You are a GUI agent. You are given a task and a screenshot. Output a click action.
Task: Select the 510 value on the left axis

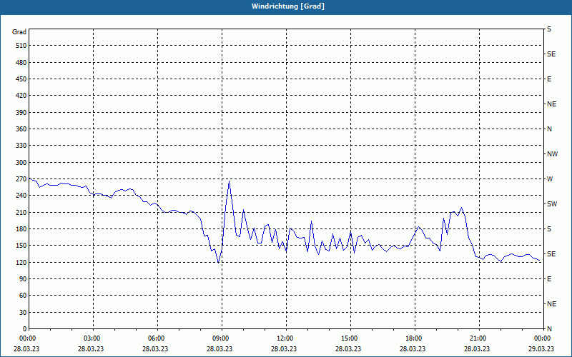coord(21,46)
